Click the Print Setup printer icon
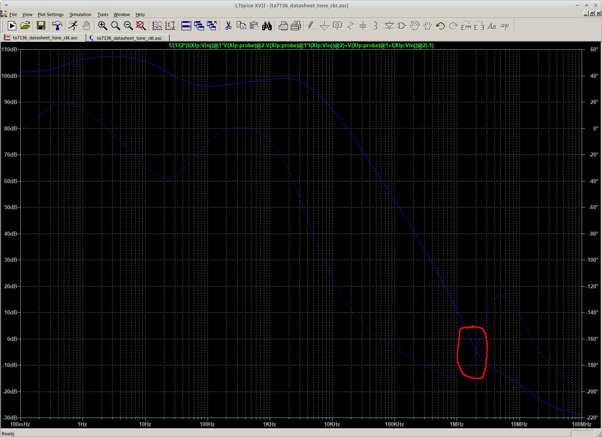602x437 pixels. click(x=283, y=26)
